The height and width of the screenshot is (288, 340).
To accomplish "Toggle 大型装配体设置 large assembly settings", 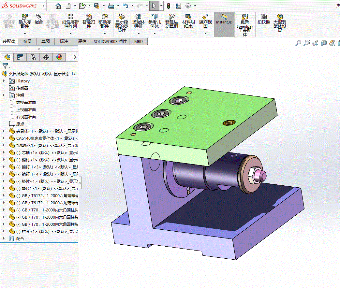I will [x=280, y=17].
